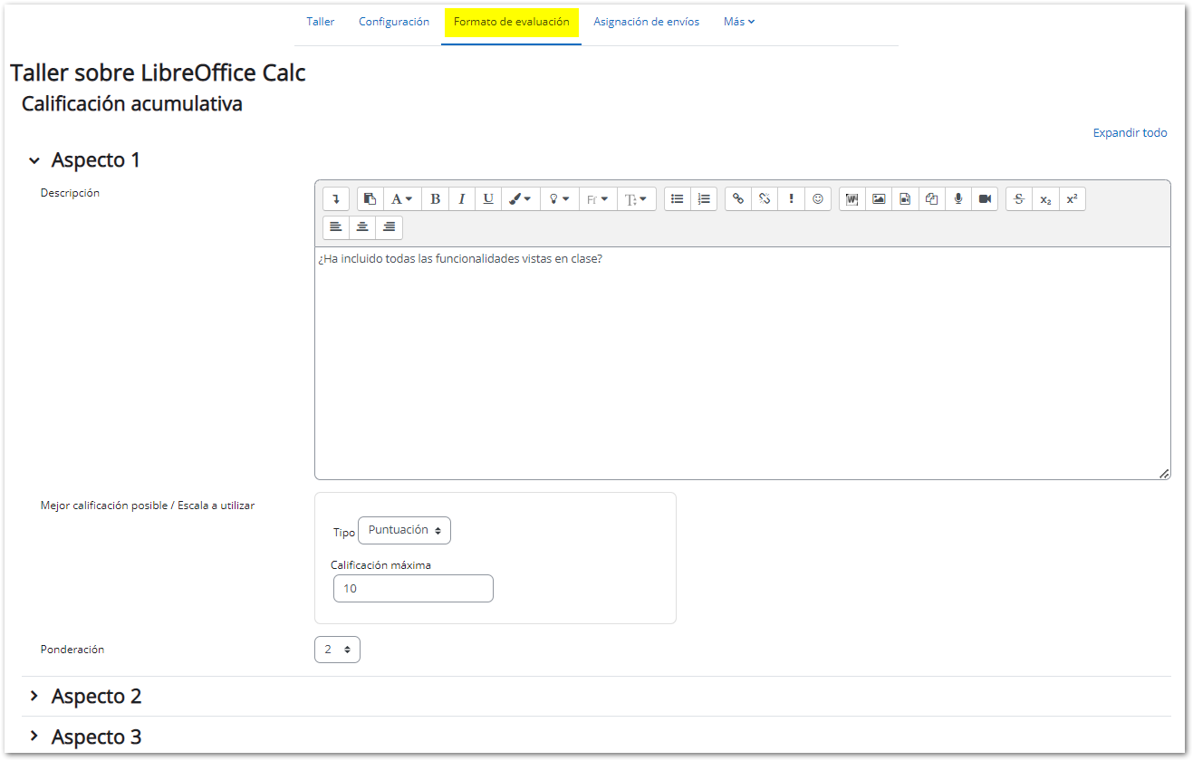Switch to the Taller tab

point(320,22)
